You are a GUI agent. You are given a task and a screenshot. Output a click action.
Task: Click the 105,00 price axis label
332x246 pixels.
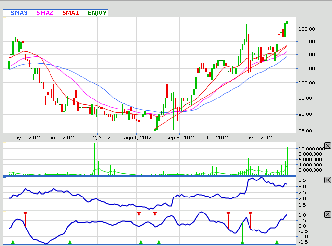click(x=307, y=68)
